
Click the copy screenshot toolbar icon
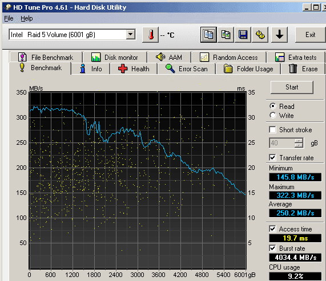(x=226, y=35)
